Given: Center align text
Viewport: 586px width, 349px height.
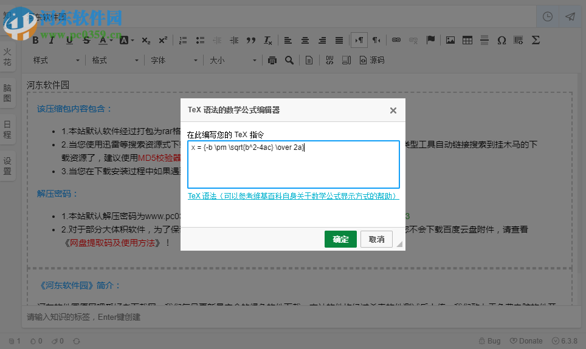Looking at the screenshot, I should click(305, 40).
